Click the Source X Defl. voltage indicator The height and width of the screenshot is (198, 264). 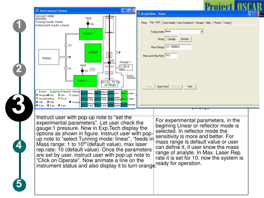[x=84, y=99]
